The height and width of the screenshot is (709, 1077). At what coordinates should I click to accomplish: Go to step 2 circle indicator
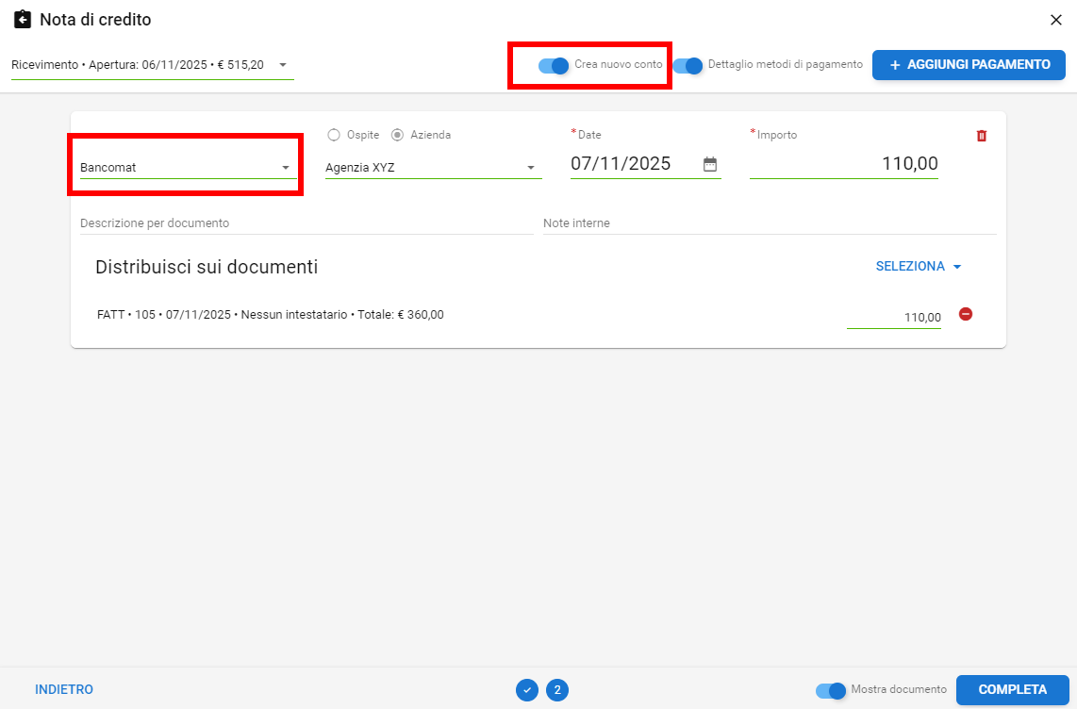pos(557,690)
